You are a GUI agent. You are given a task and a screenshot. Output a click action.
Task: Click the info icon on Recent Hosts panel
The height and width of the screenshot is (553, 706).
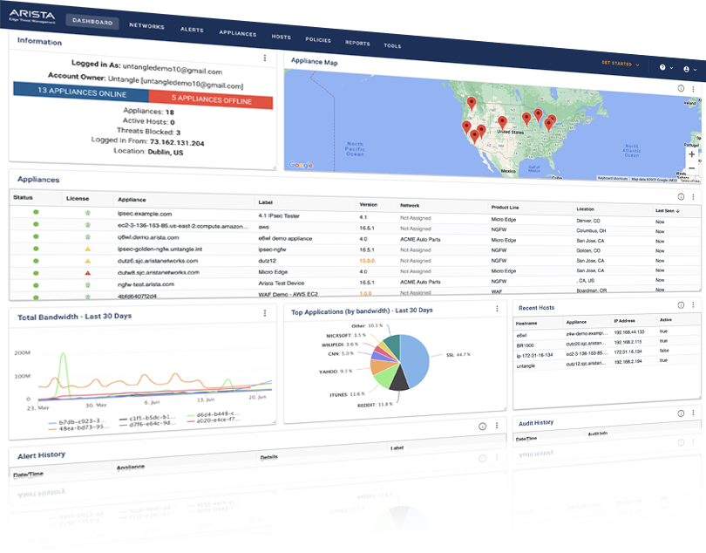[x=680, y=304]
